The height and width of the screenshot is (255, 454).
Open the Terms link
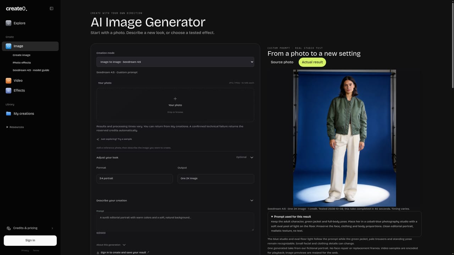pos(36,250)
